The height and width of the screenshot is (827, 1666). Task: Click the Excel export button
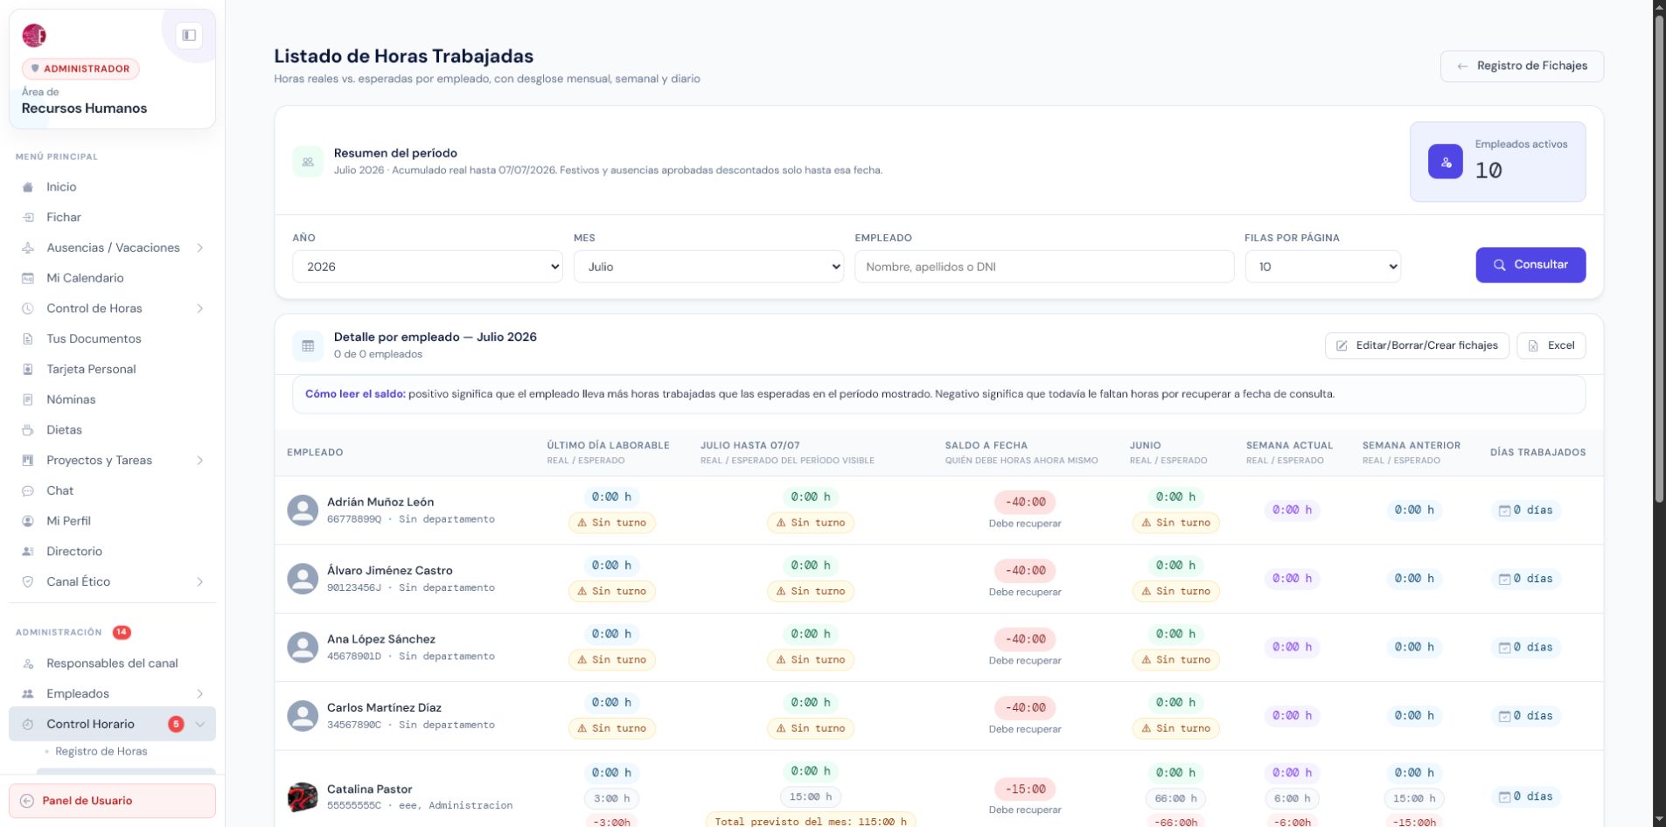pyautogui.click(x=1551, y=345)
